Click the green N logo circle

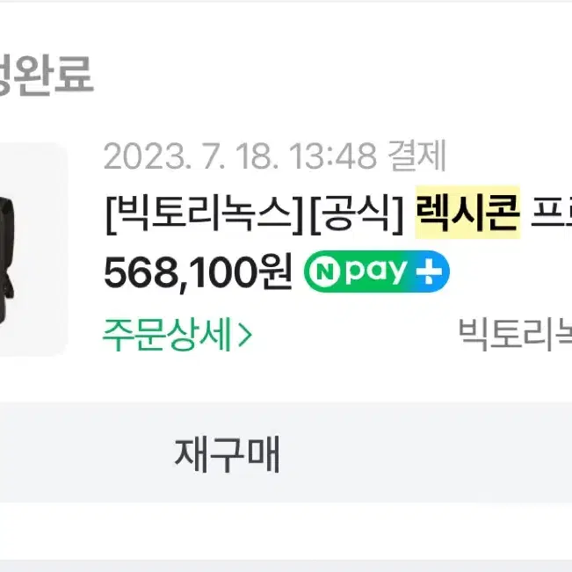[x=324, y=272]
